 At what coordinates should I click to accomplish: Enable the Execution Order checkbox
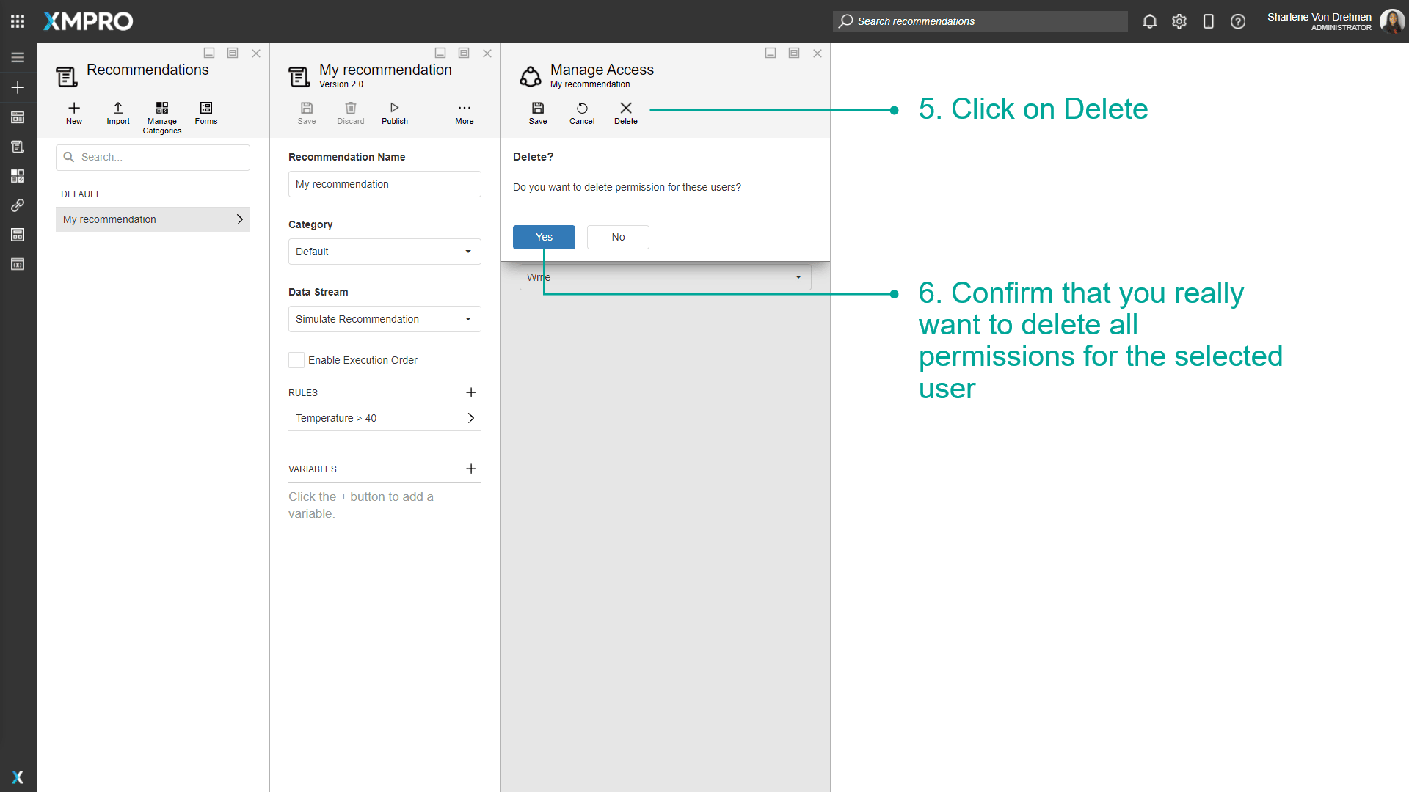point(296,359)
